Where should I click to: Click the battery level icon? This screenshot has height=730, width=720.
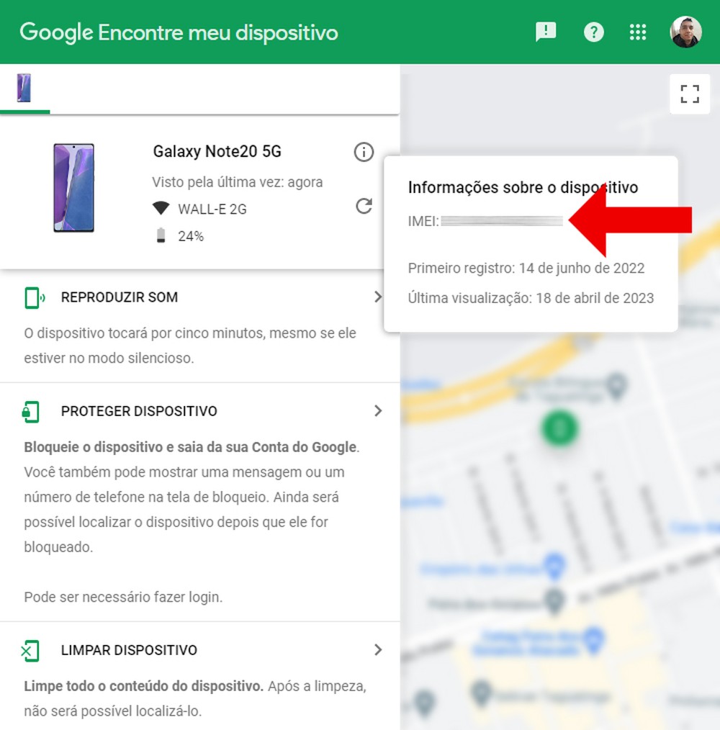161,235
